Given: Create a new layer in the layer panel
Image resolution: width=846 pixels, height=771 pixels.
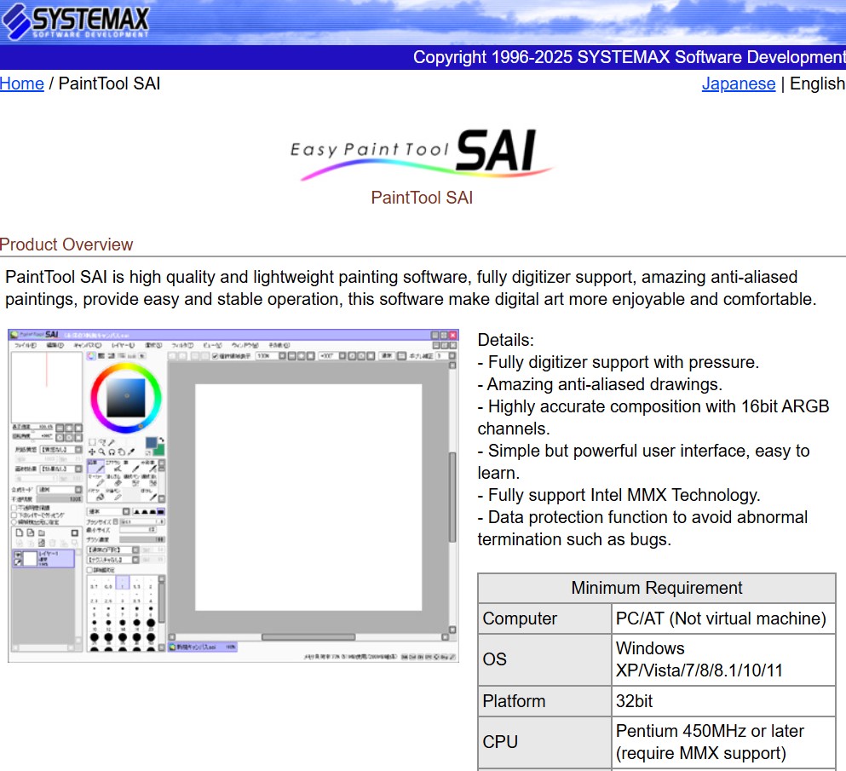Looking at the screenshot, I should pos(20,532).
